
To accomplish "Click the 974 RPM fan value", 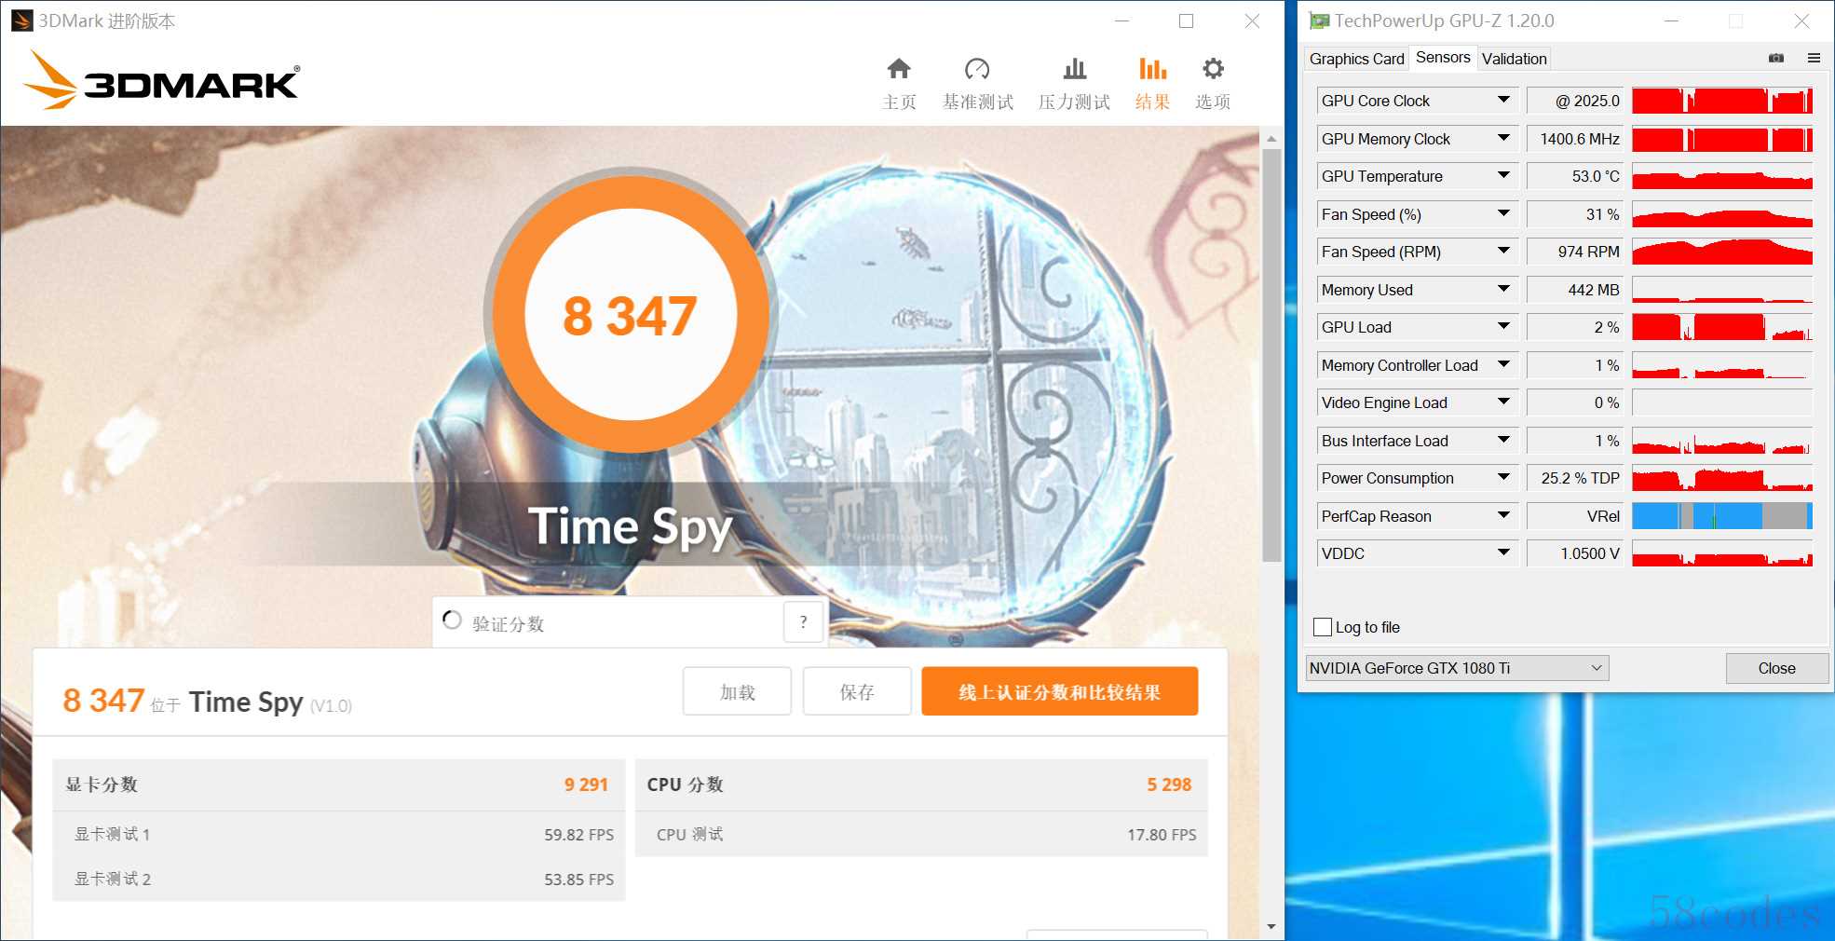I will (x=1575, y=252).
